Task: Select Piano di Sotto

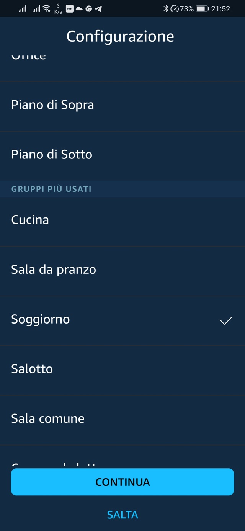Action: [x=52, y=155]
